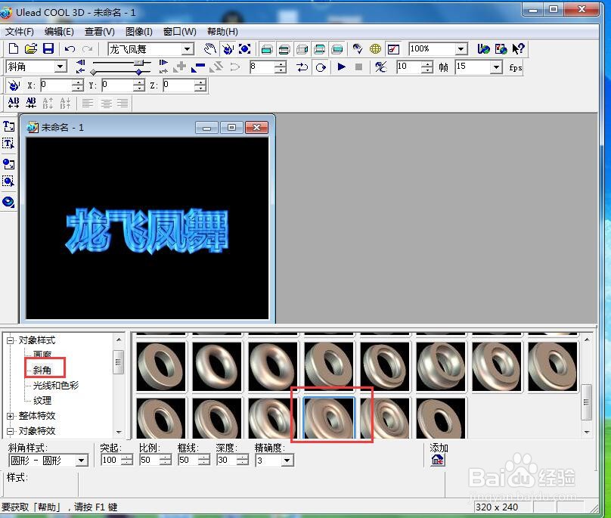Click the Add style house icon
The width and height of the screenshot is (611, 518).
pyautogui.click(x=438, y=461)
